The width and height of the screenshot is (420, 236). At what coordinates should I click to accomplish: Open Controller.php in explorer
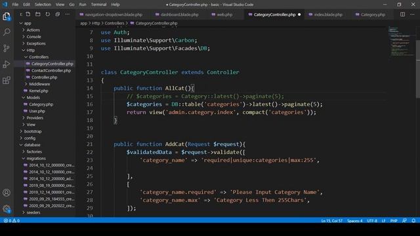[44, 77]
